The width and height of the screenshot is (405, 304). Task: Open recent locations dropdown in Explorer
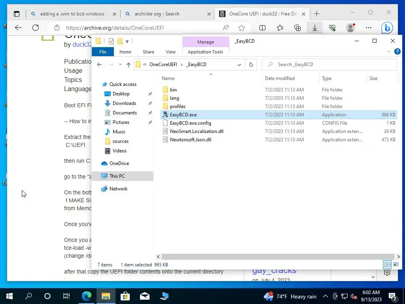120,65
